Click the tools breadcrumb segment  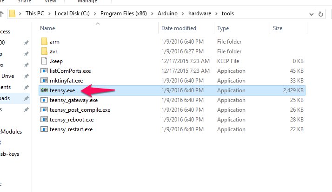click(x=228, y=13)
